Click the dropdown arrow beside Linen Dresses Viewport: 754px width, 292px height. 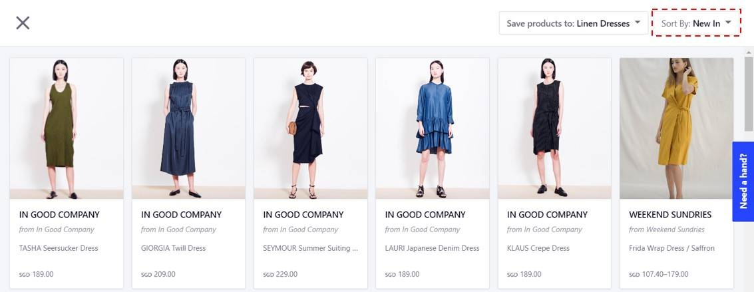pyautogui.click(x=638, y=23)
